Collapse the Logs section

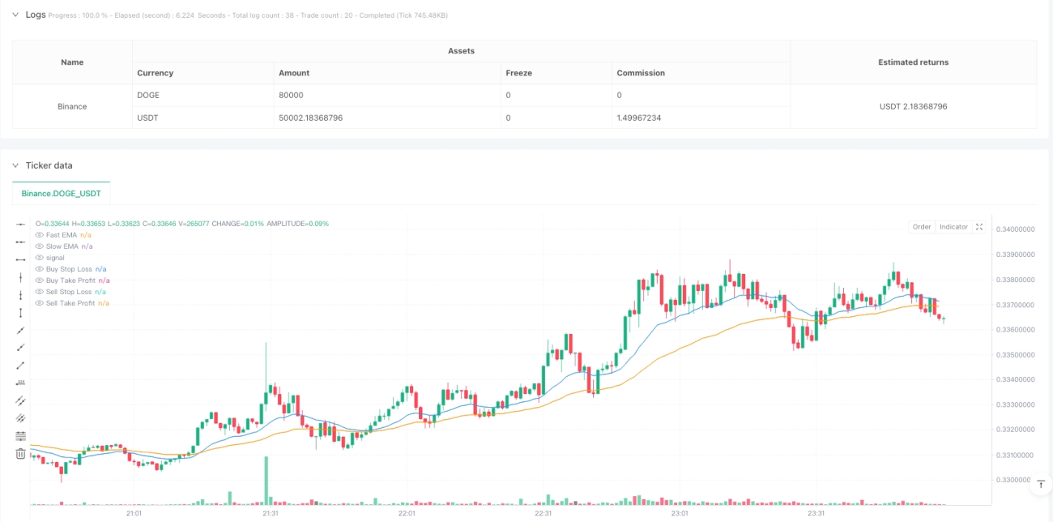15,15
